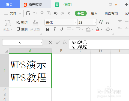Open the font name dropdown 宋体

(76, 22)
